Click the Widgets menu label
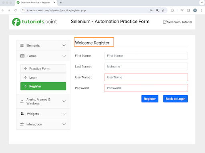 (x=33, y=114)
